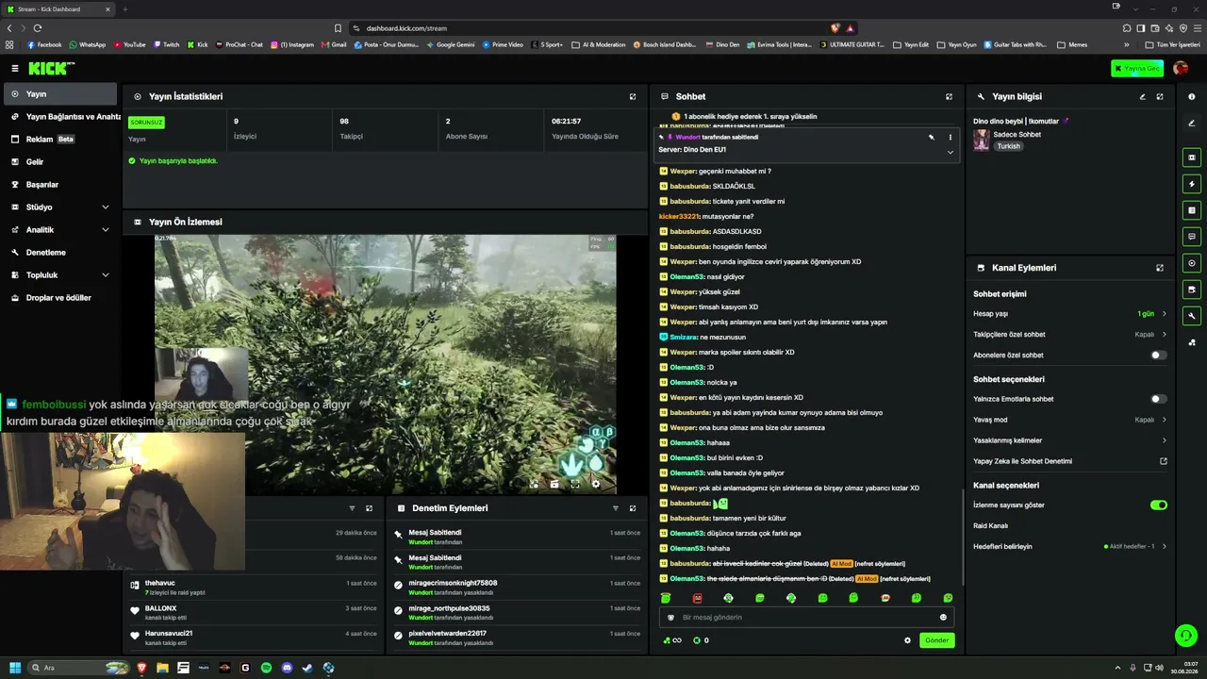1207x679 pixels.
Task: Open Yapay Zeka ile Sohbet Denetimi link
Action: [1070, 461]
